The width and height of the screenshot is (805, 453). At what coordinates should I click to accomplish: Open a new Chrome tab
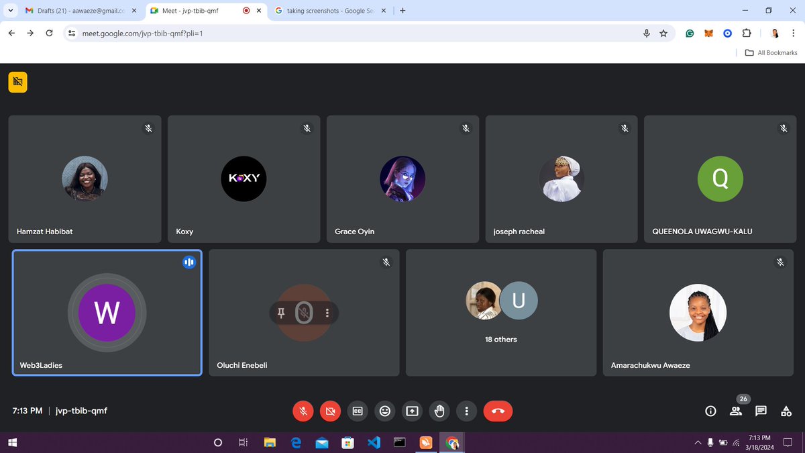402,11
